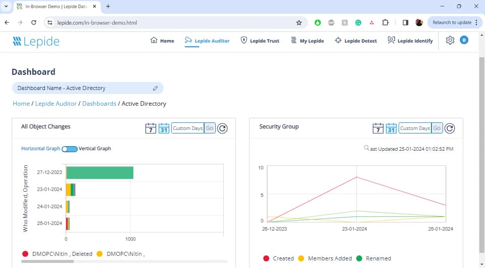Screen dimensions: 485x268
Task: Focus Custom Days field in Security Group
Action: [x=415, y=128]
